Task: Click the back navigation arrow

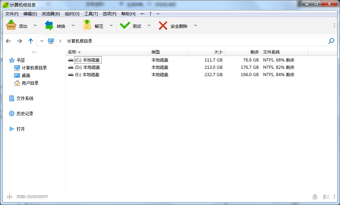Action: coord(8,41)
